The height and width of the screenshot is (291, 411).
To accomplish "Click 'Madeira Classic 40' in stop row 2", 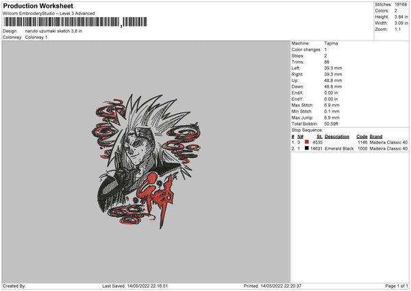I will tap(388, 149).
